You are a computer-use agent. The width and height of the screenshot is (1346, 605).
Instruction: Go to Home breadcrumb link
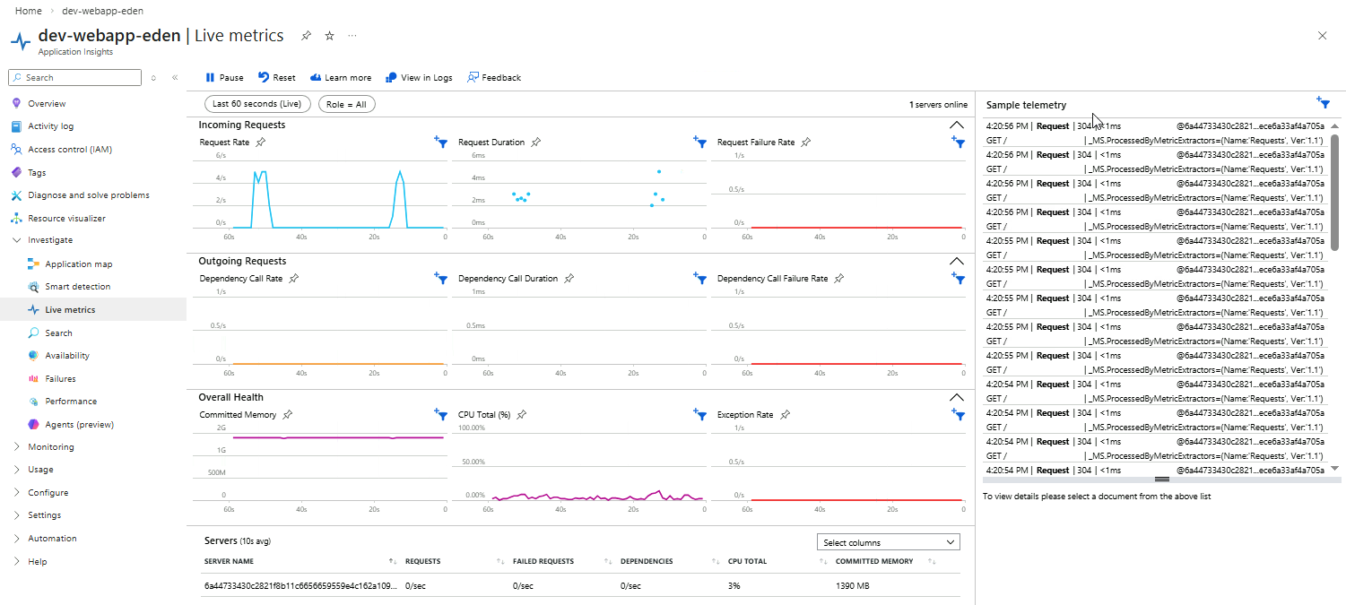[29, 11]
